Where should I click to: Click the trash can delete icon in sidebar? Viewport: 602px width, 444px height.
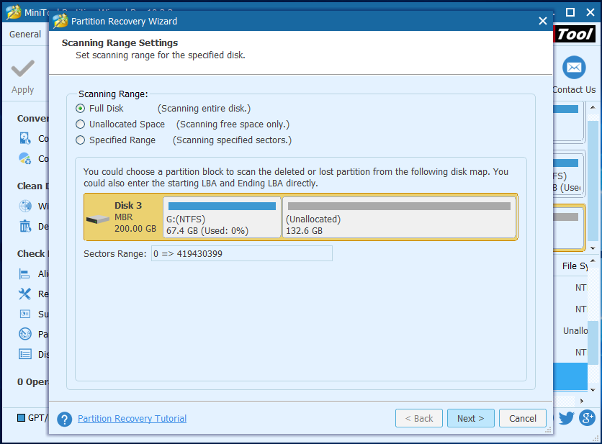point(25,226)
